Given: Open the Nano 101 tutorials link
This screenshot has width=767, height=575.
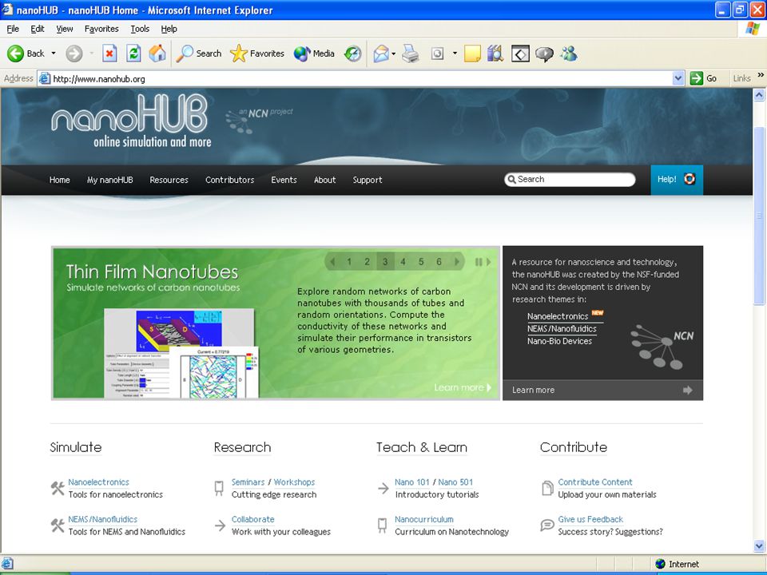Looking at the screenshot, I should click(412, 482).
